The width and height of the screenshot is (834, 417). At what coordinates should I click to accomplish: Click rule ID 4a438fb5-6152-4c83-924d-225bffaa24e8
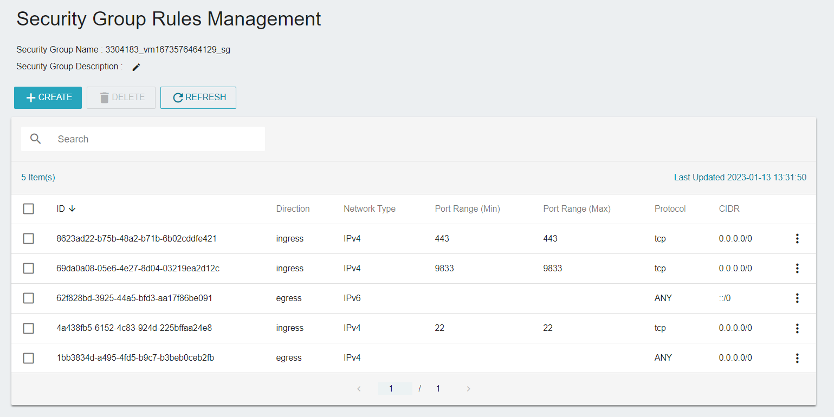pyautogui.click(x=134, y=328)
